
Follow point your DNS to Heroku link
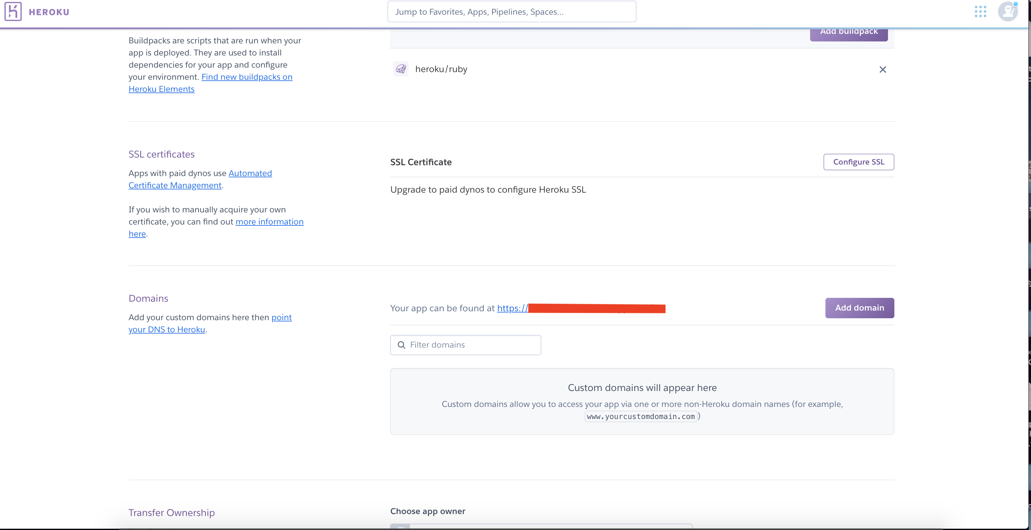167,329
